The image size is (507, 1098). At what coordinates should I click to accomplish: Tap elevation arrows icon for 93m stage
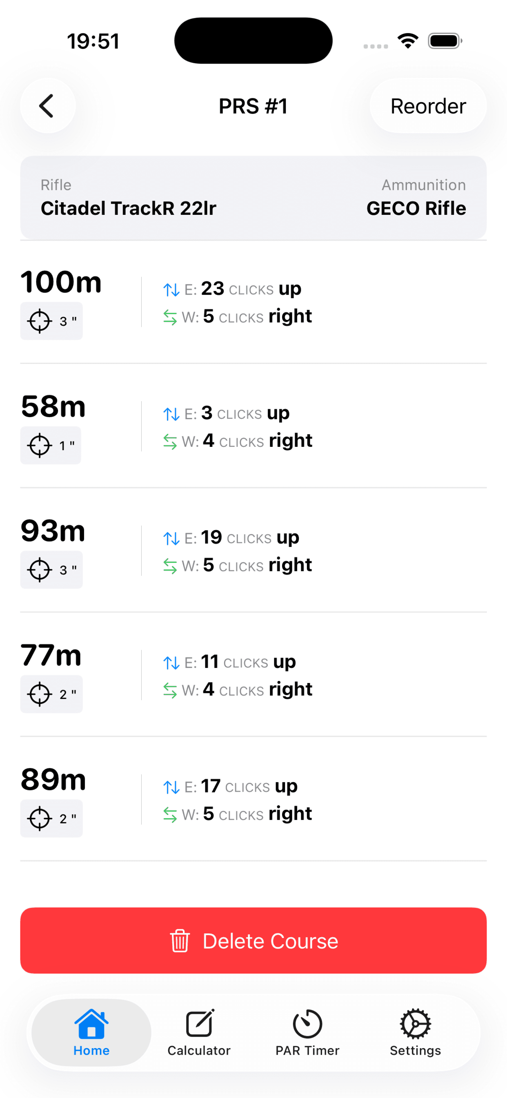tap(171, 539)
